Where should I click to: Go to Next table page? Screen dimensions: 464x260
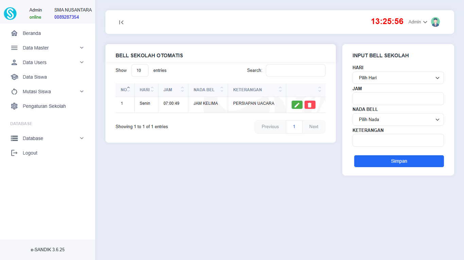coord(313,127)
